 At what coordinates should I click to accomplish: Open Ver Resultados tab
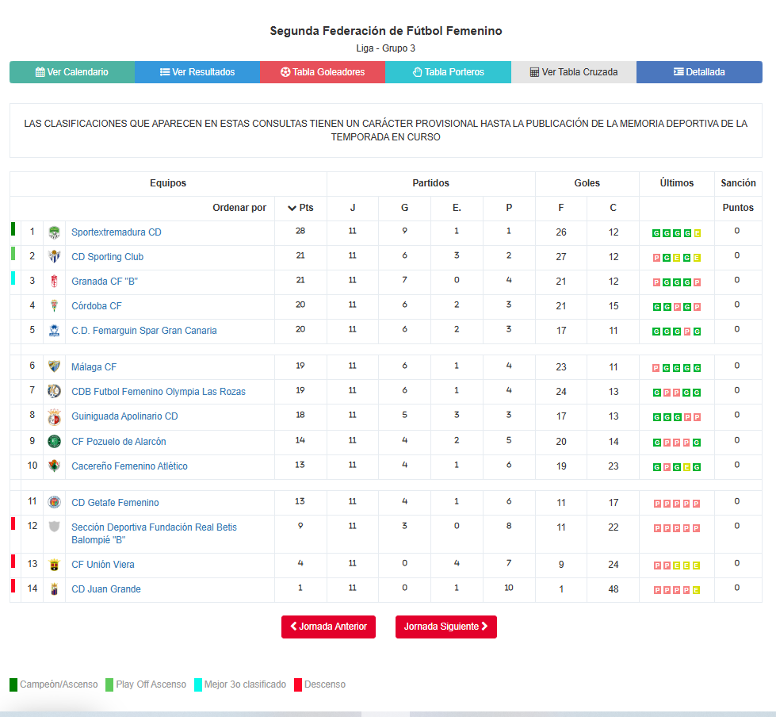pos(197,72)
